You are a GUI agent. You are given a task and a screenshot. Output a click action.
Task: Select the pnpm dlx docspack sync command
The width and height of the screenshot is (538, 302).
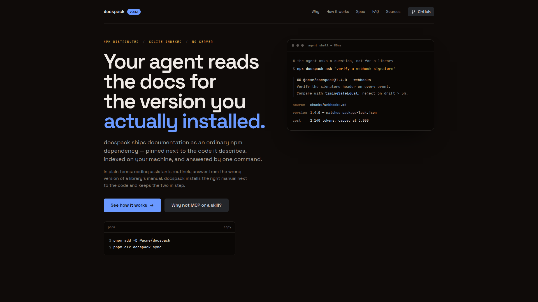[135, 247]
